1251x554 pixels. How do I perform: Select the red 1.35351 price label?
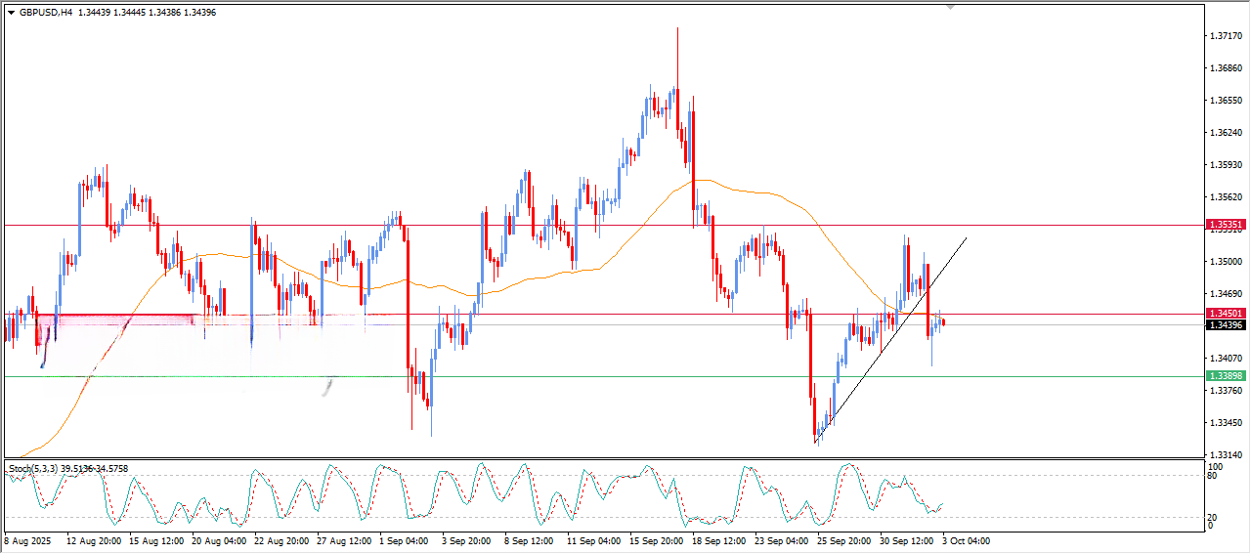(1226, 225)
